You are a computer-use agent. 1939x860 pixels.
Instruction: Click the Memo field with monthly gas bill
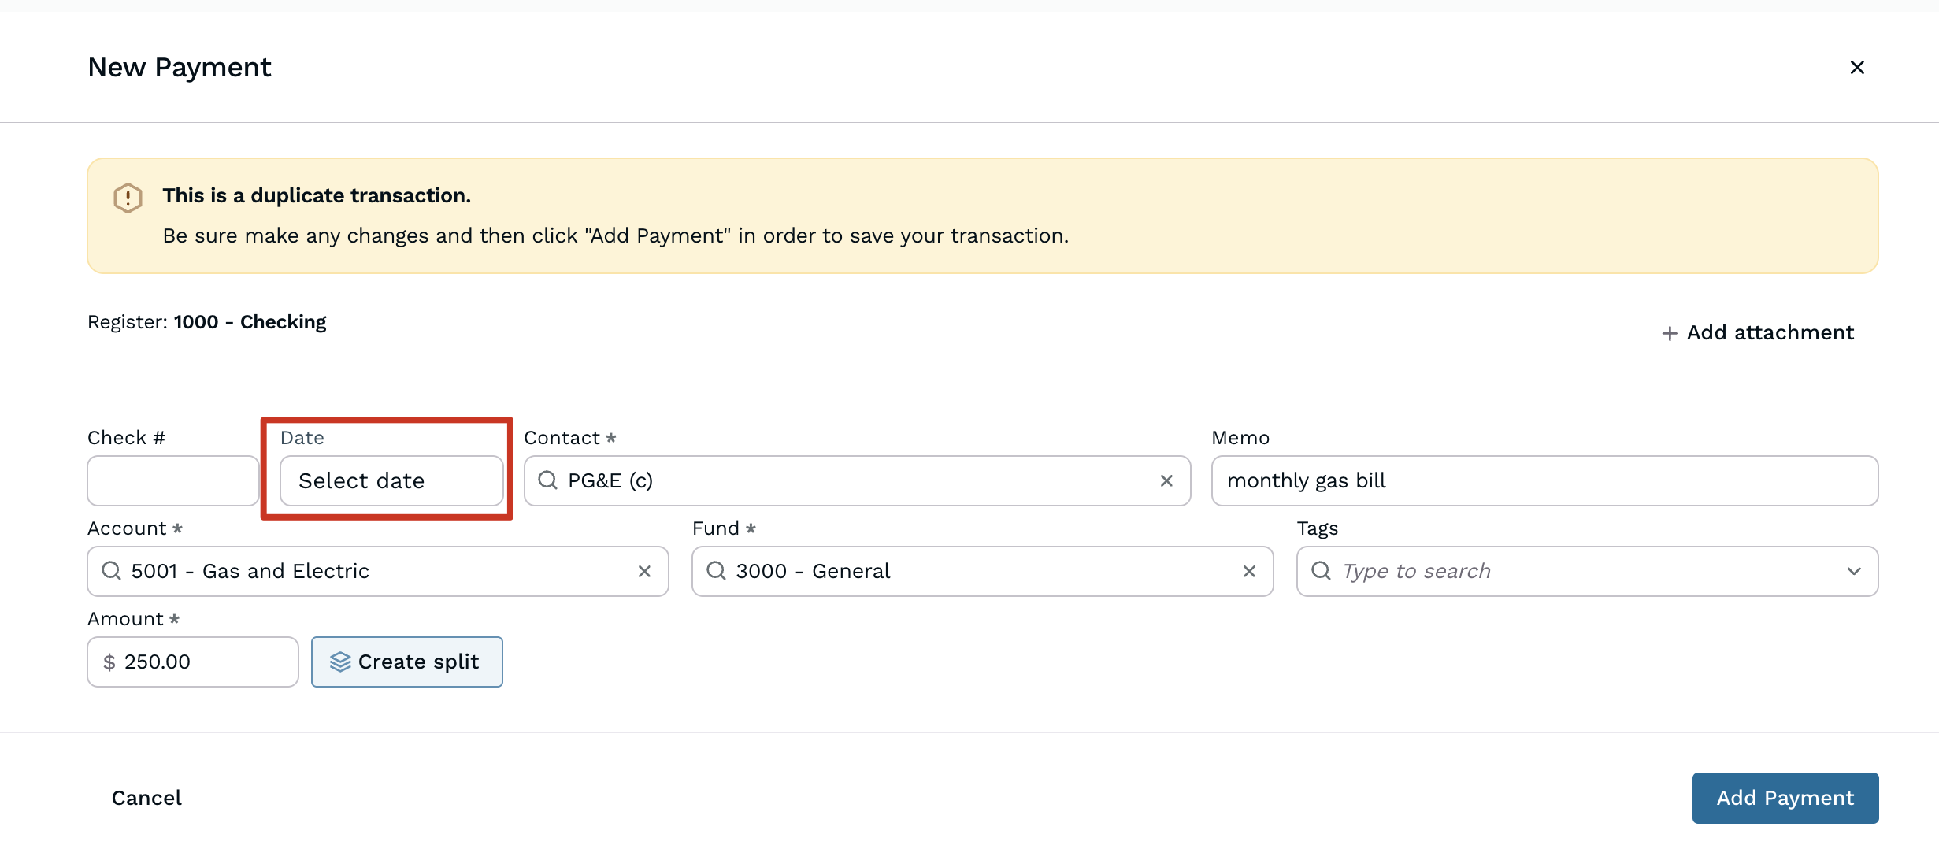[1544, 480]
